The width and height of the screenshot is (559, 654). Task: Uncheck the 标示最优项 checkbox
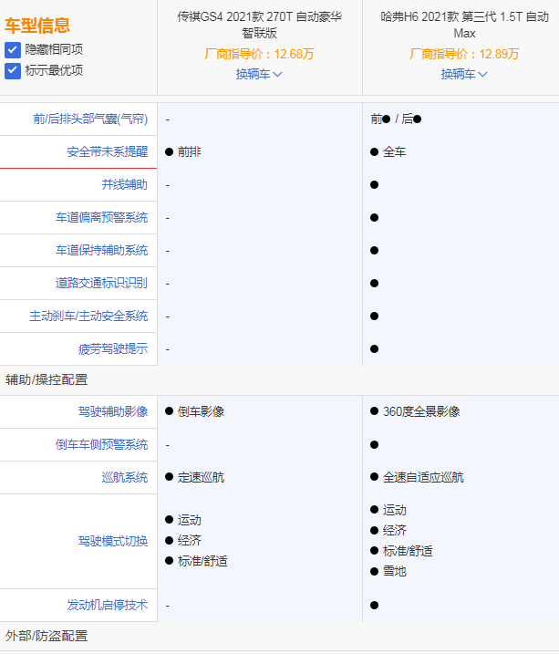(13, 70)
